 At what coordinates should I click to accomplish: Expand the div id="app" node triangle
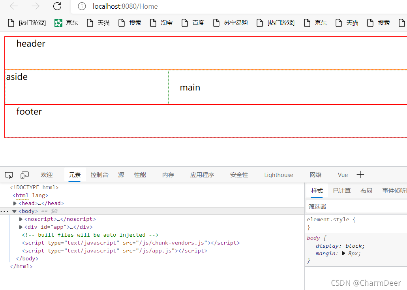[21, 227]
